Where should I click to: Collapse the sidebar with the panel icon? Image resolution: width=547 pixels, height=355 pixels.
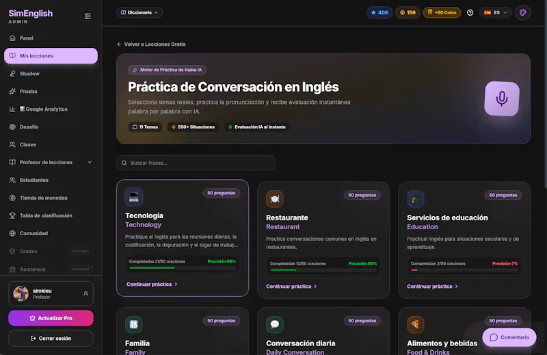tap(88, 16)
